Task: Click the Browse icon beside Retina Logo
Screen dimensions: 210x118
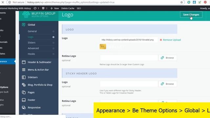Action: click(162, 58)
